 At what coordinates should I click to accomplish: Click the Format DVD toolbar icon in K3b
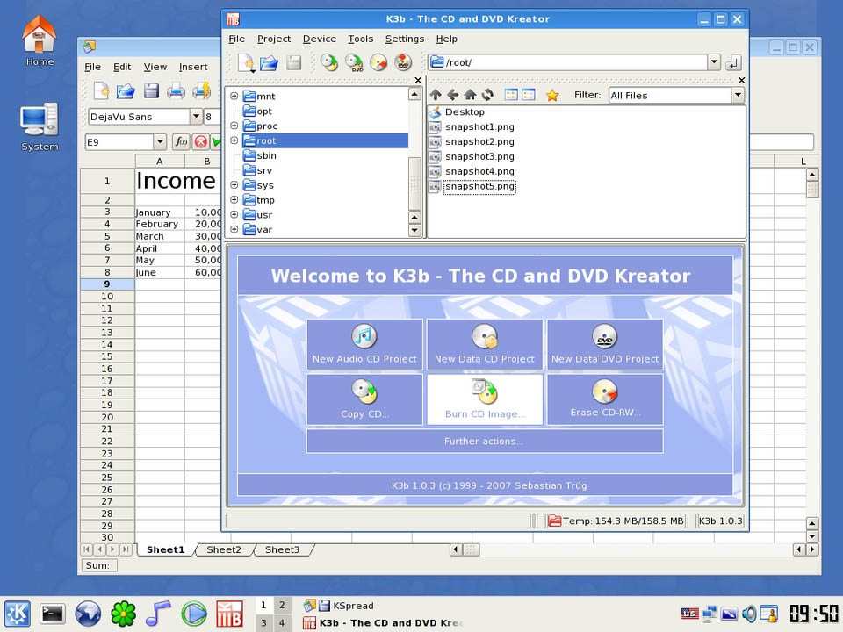point(403,63)
